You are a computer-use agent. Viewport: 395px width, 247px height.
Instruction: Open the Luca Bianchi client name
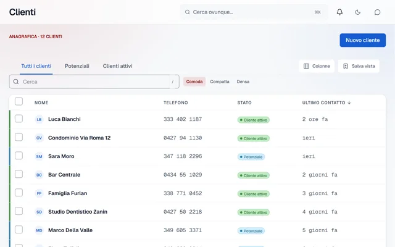(64, 119)
